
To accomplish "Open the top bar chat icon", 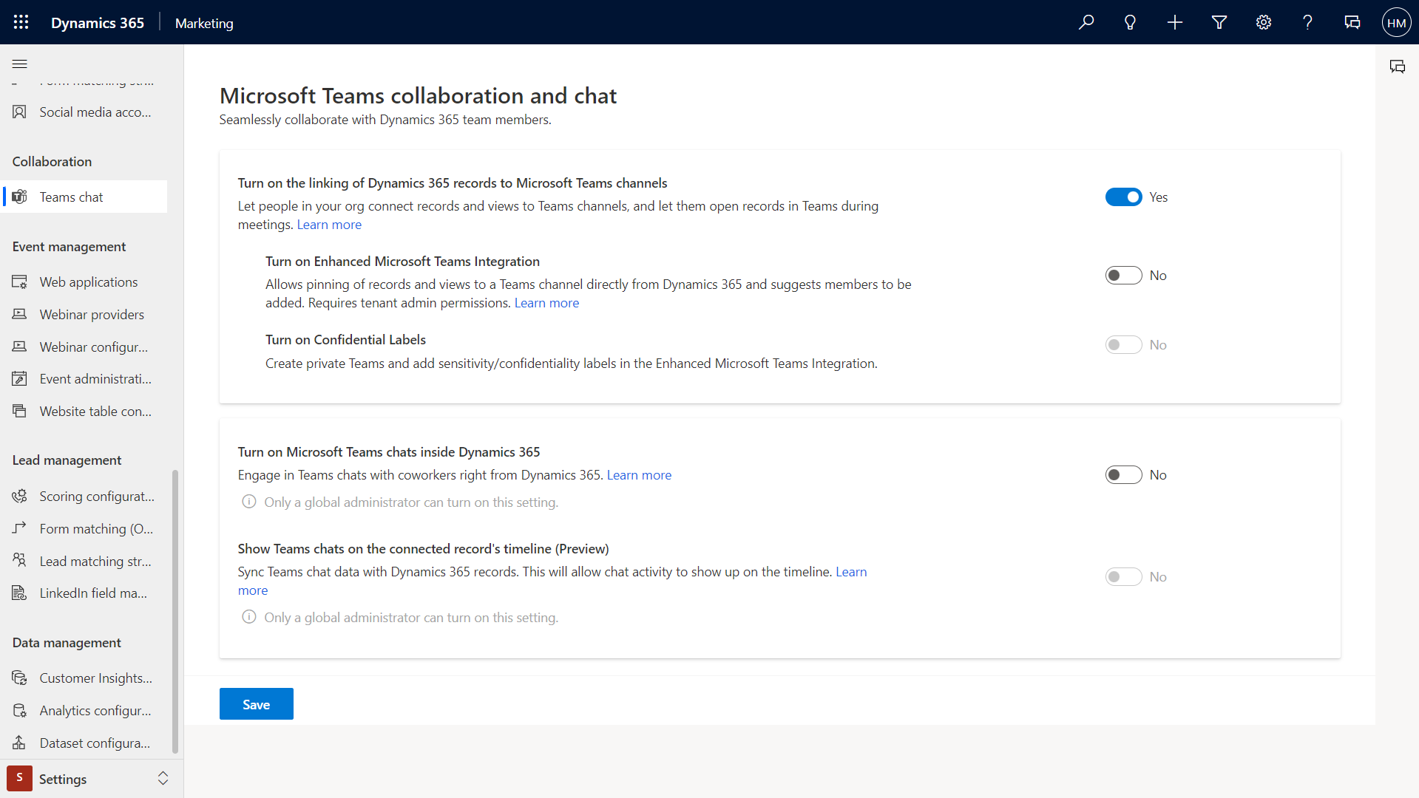I will 1352,22.
